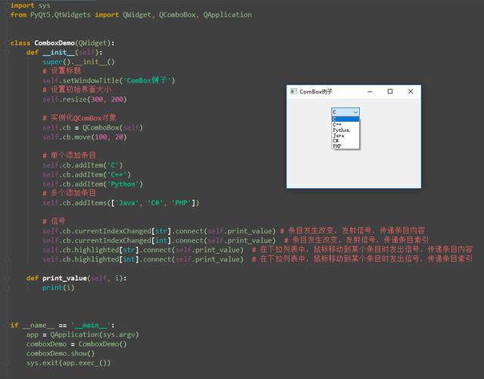Click the comment '# 实例化QComBox对象'
Image resolution: width=484 pixels, height=379 pixels.
(80, 117)
